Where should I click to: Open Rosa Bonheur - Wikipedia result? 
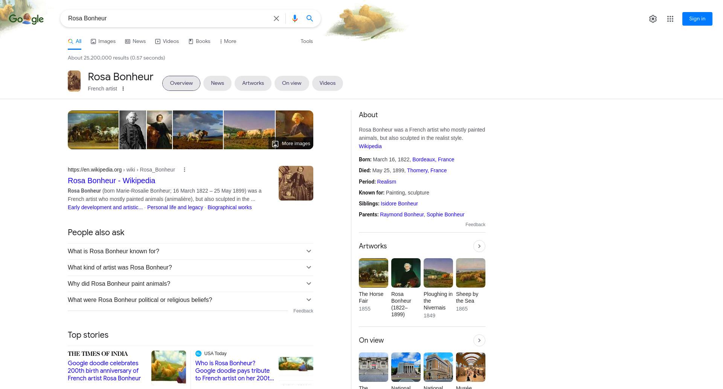click(111, 181)
